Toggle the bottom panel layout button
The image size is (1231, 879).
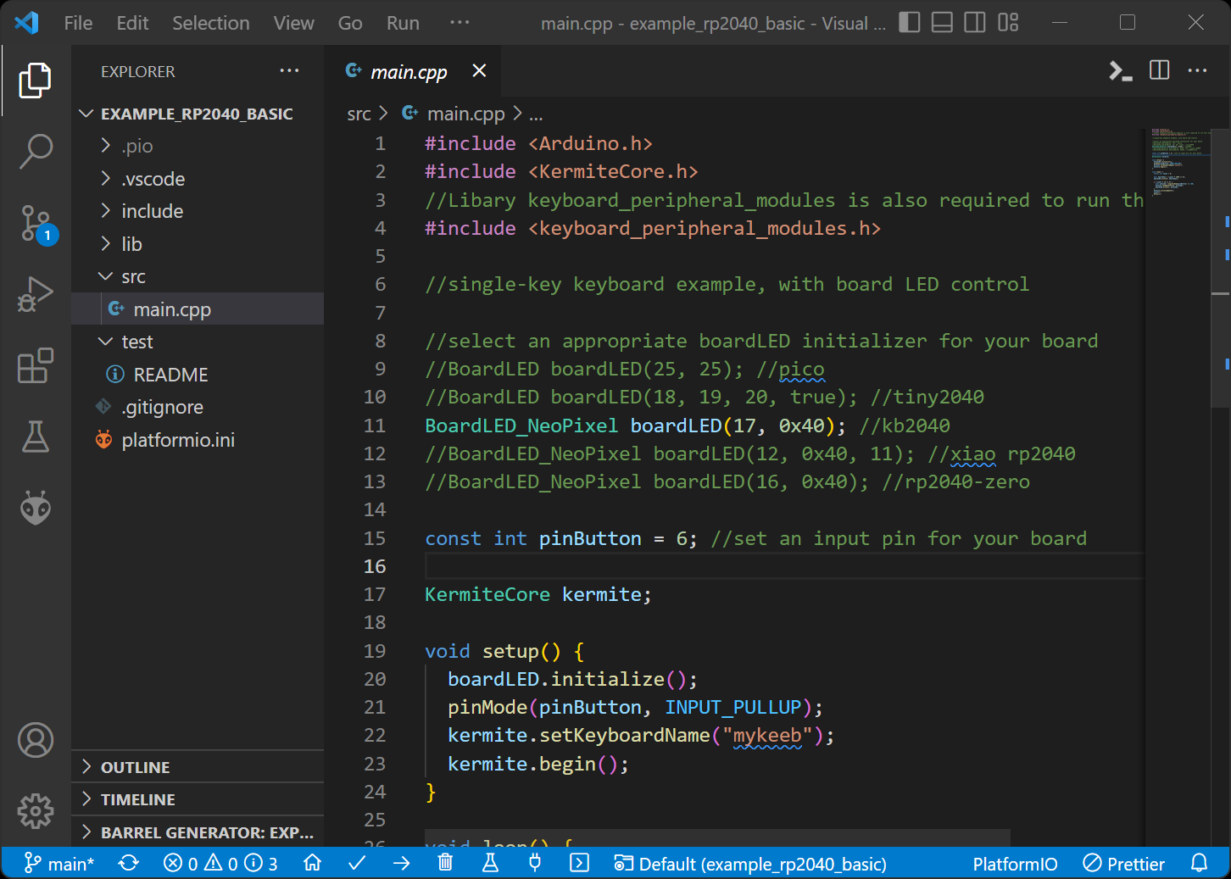pyautogui.click(x=942, y=23)
